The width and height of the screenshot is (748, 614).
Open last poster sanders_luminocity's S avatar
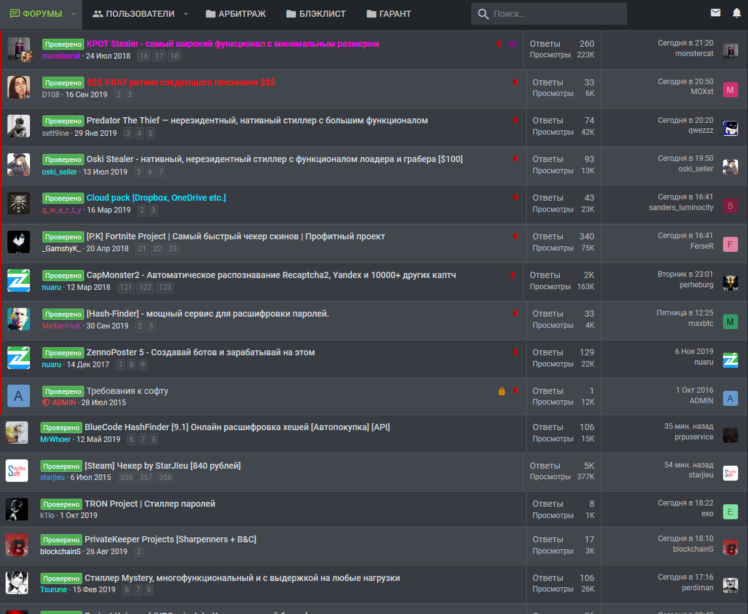731,206
